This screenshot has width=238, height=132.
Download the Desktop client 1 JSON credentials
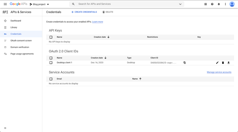229,63
